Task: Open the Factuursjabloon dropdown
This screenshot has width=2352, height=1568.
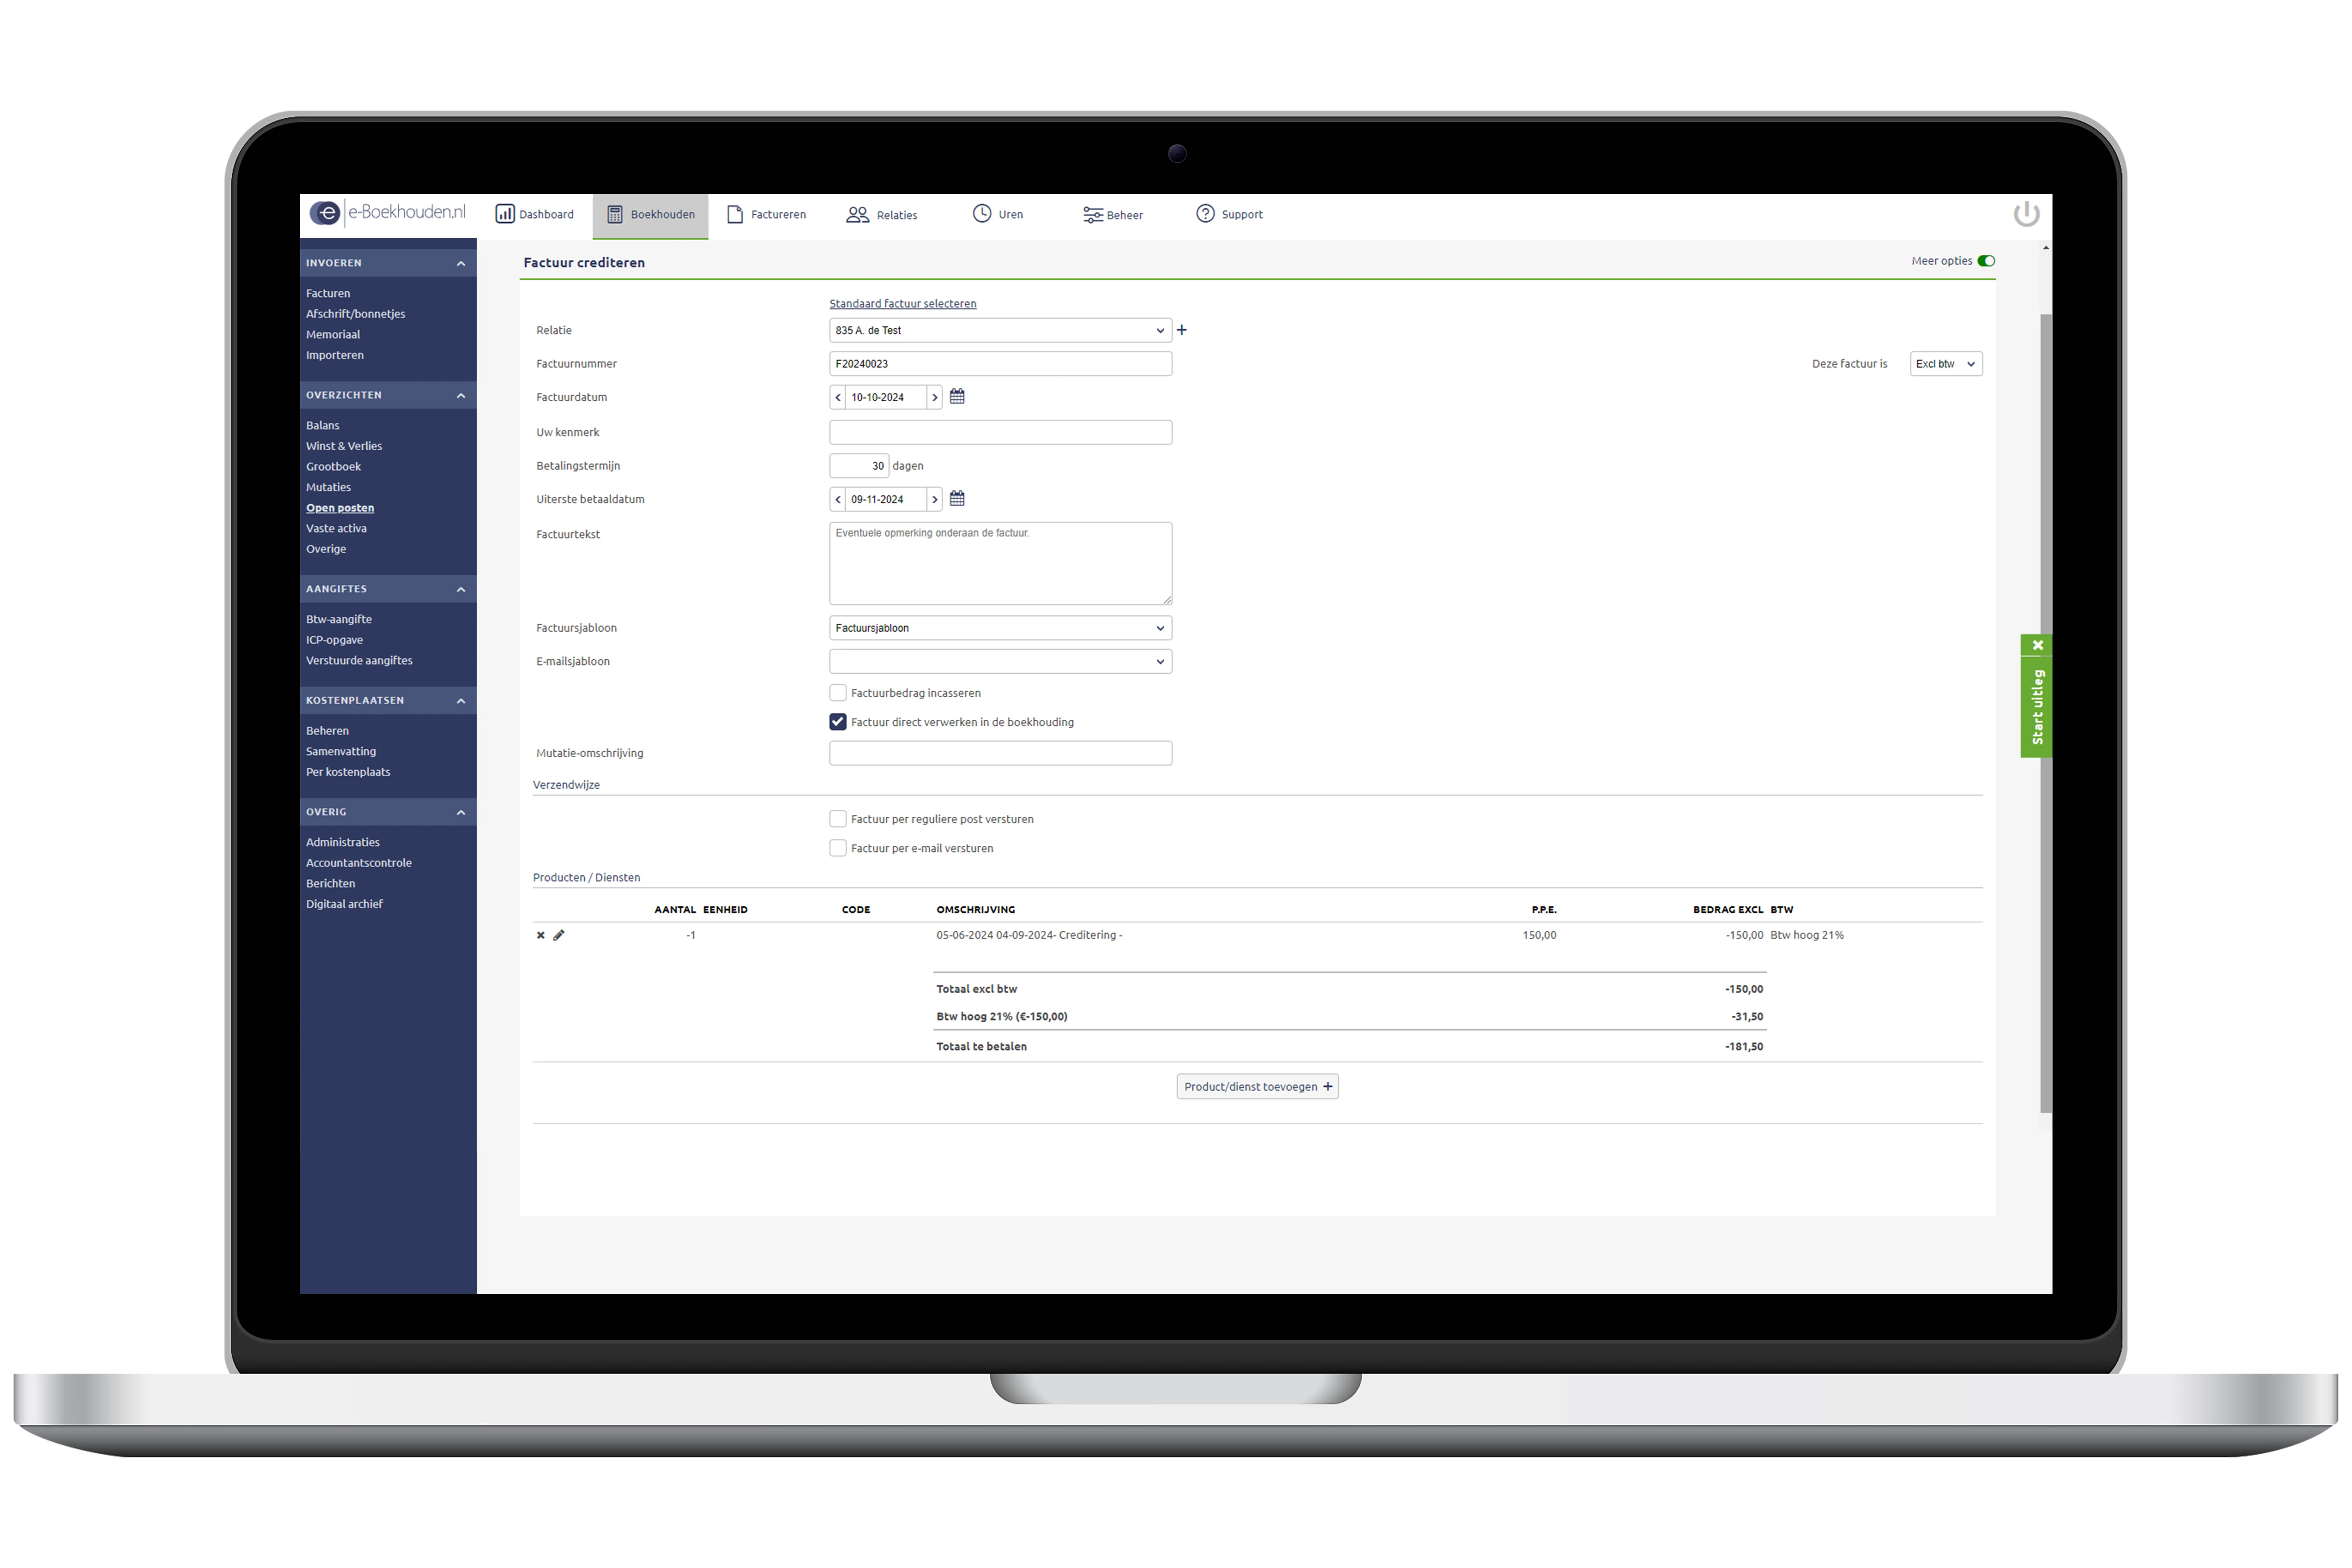Action: click(x=1000, y=628)
